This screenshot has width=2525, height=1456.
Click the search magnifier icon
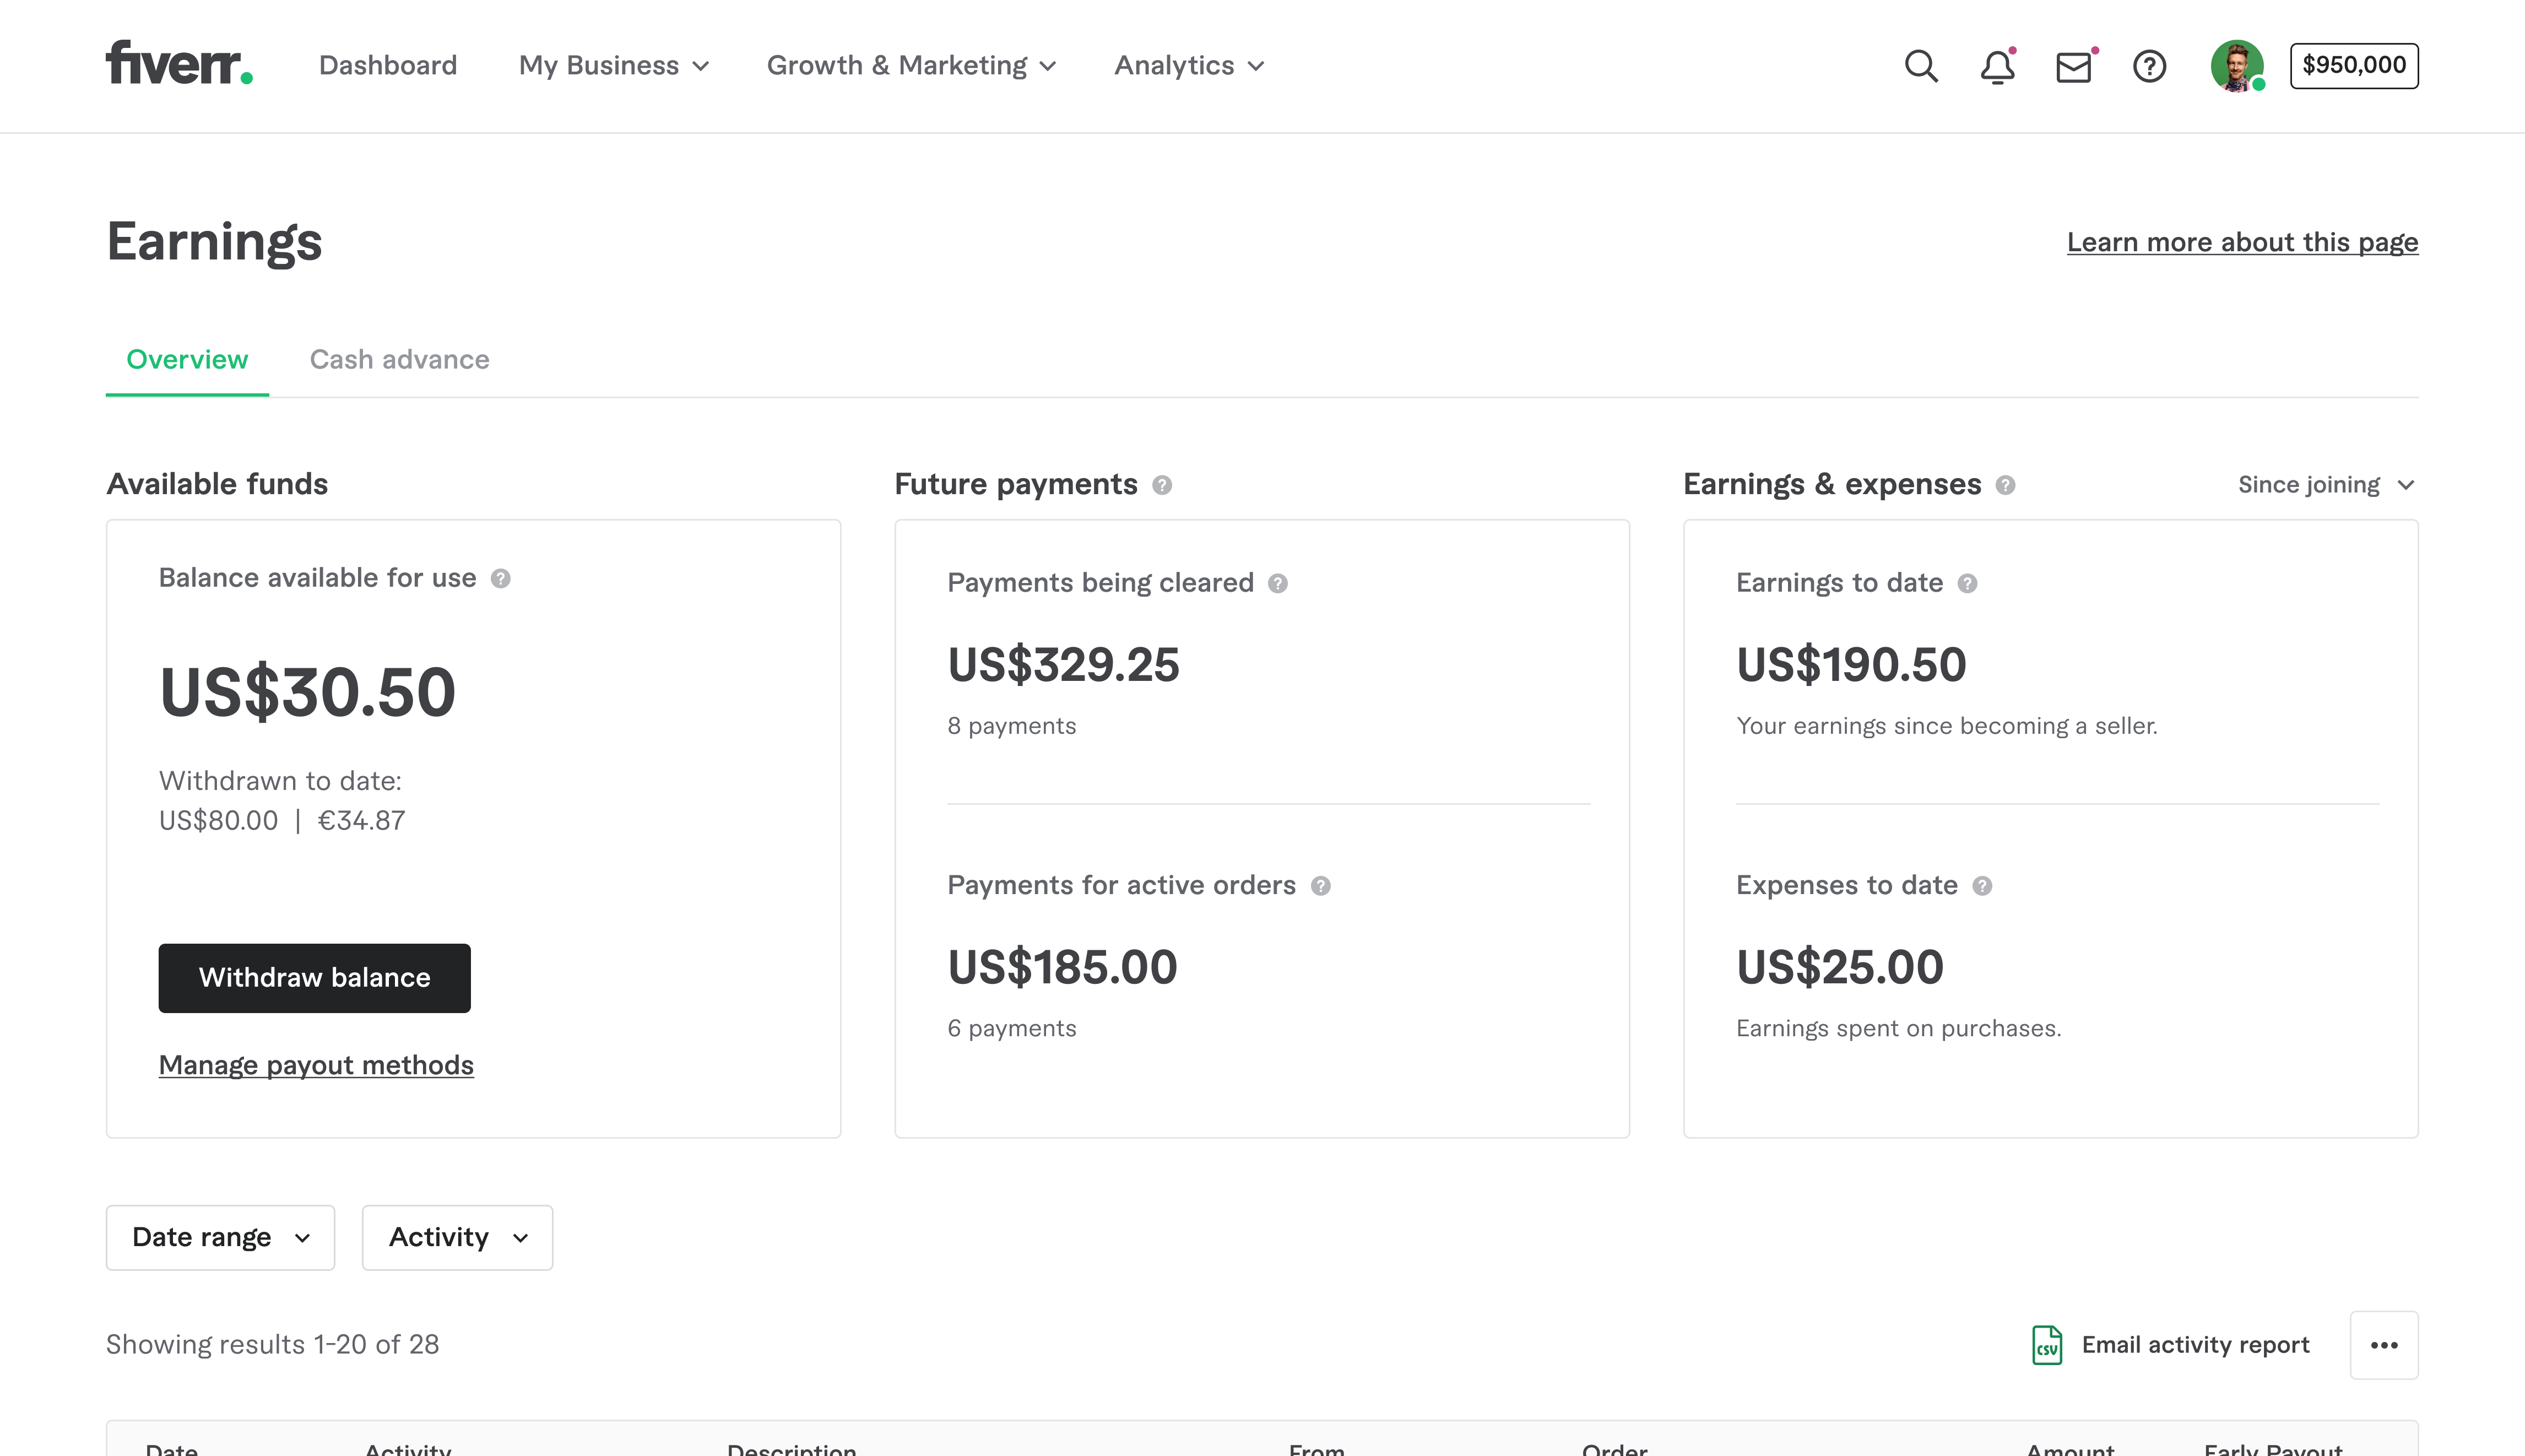1921,66
